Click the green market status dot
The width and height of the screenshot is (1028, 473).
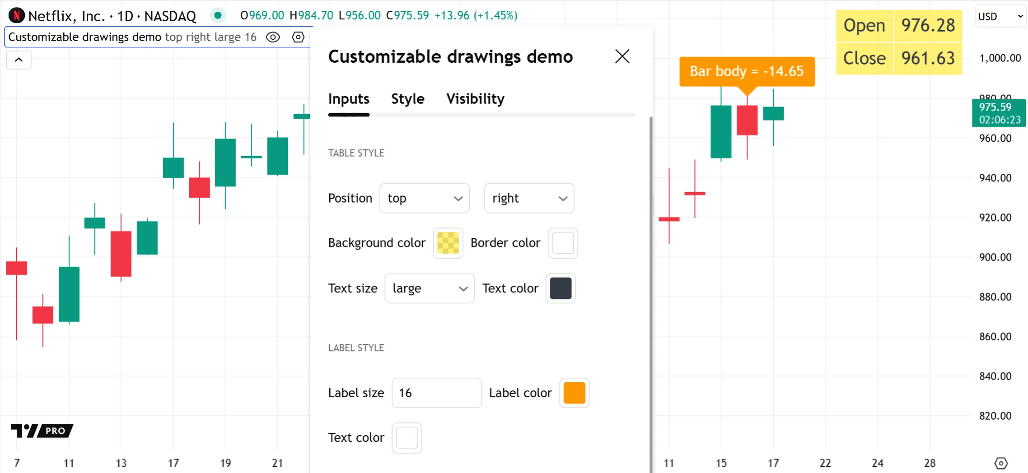click(218, 16)
